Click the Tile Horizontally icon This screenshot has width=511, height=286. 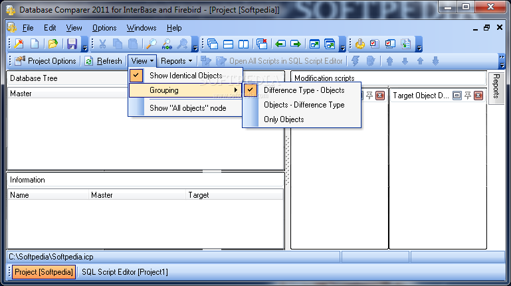point(228,44)
